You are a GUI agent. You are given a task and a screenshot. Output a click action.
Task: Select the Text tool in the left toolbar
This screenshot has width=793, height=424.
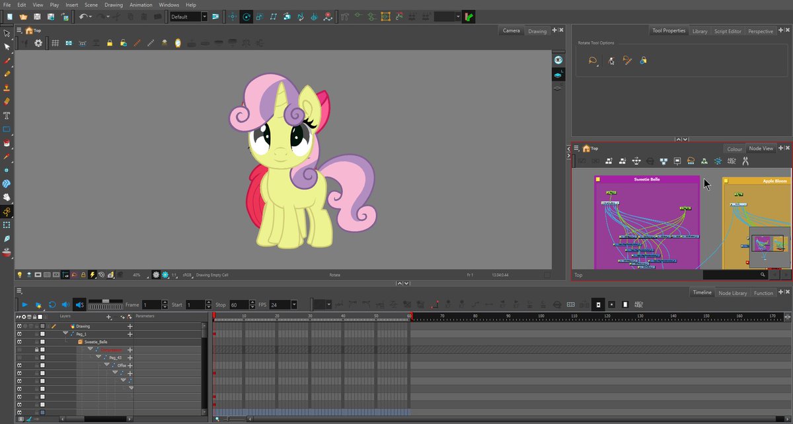7,116
